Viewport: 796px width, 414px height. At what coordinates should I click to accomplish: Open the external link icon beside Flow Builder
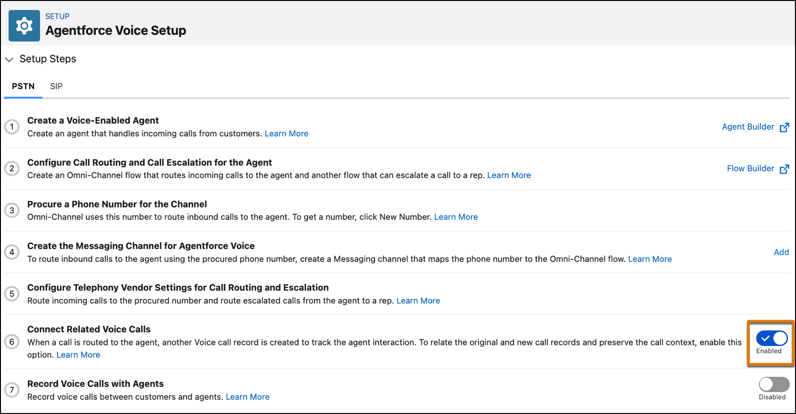(784, 169)
